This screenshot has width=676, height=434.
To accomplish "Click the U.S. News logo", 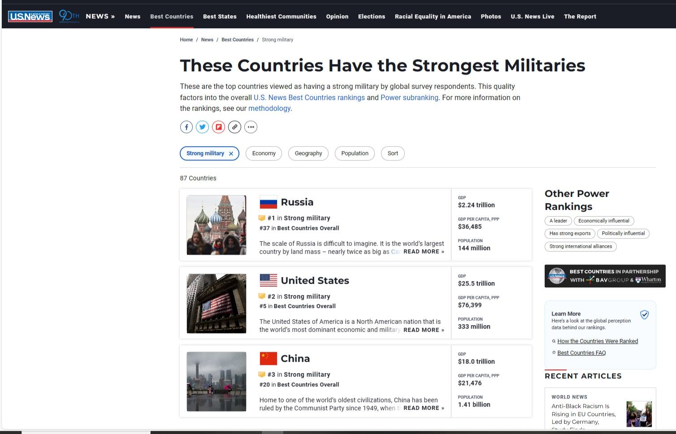I will [30, 17].
